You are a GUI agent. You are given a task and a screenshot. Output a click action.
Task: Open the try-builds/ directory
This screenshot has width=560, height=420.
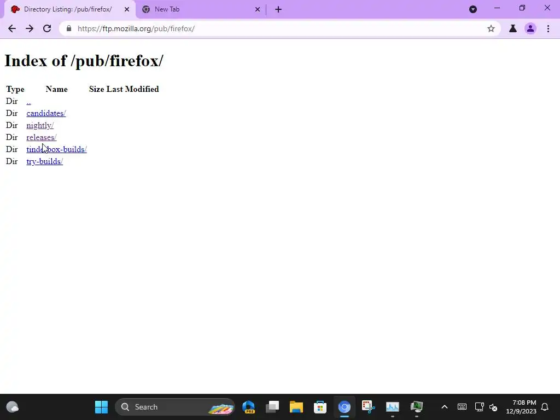pos(45,161)
